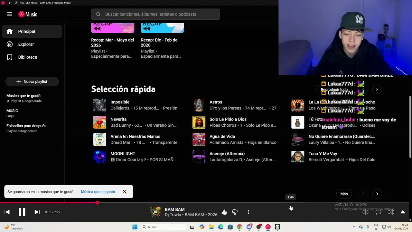Open File Explorer from the taskbar
412x232 pixels.
point(211,227)
